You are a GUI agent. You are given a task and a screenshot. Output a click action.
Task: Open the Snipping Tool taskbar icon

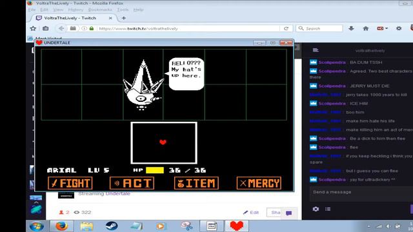186,226
